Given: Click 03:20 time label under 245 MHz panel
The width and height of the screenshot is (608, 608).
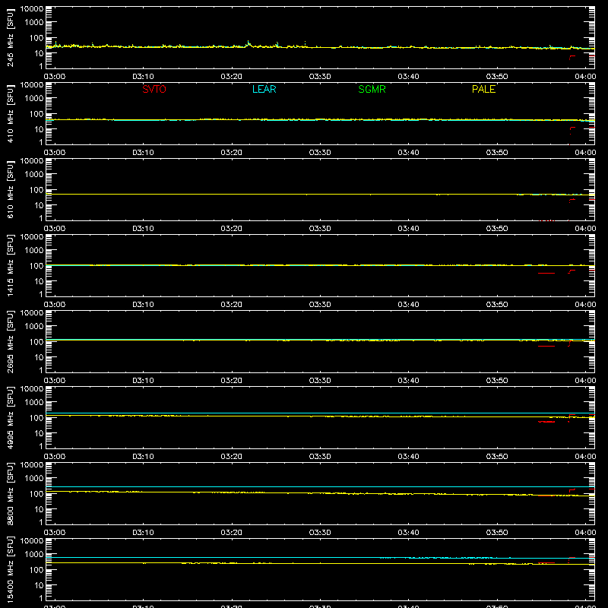Looking at the screenshot, I should [232, 77].
